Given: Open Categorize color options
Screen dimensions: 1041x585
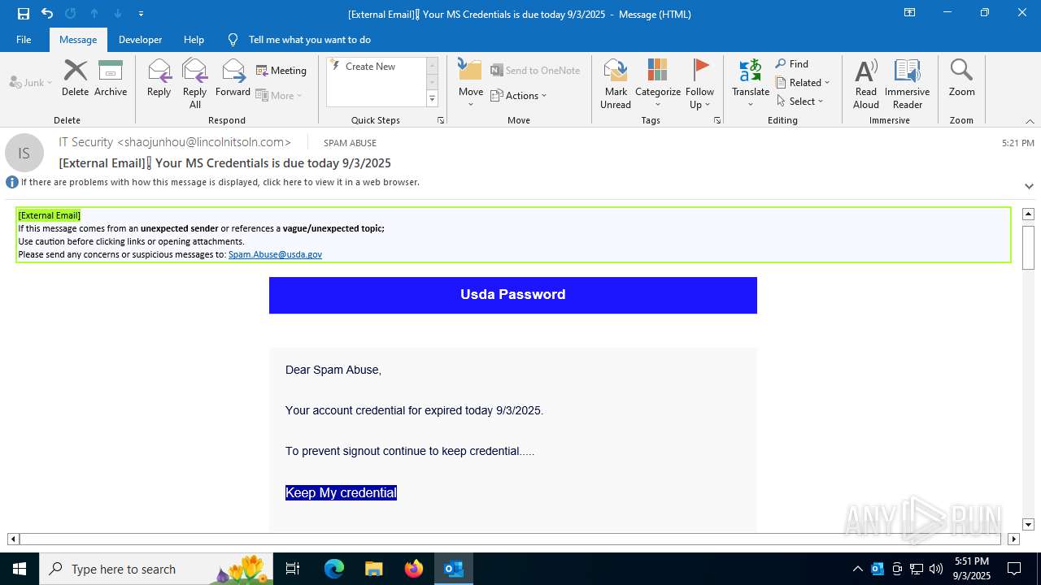Looking at the screenshot, I should tap(658, 84).
